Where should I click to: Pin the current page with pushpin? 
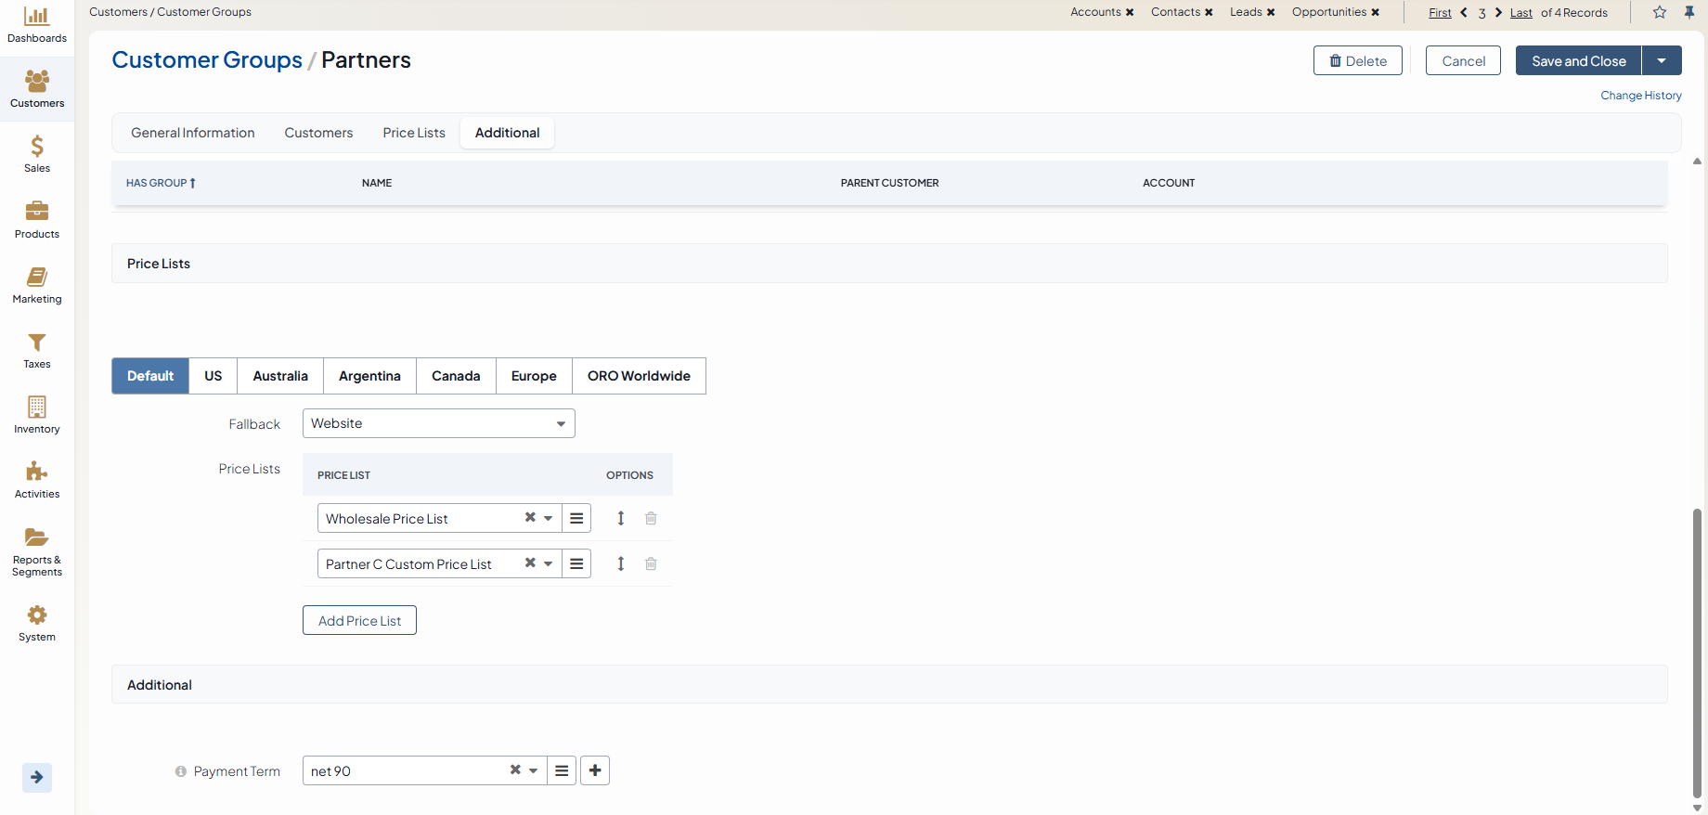1689,12
